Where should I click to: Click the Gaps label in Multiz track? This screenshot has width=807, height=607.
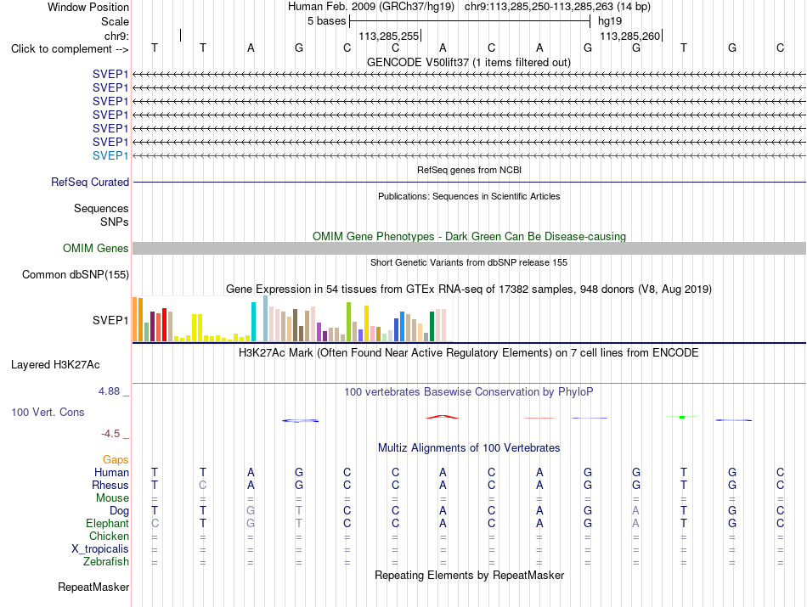click(x=116, y=459)
